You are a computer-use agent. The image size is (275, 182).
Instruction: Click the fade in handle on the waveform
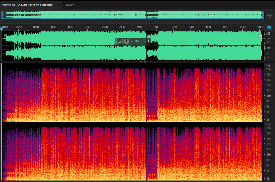[x=6, y=36]
